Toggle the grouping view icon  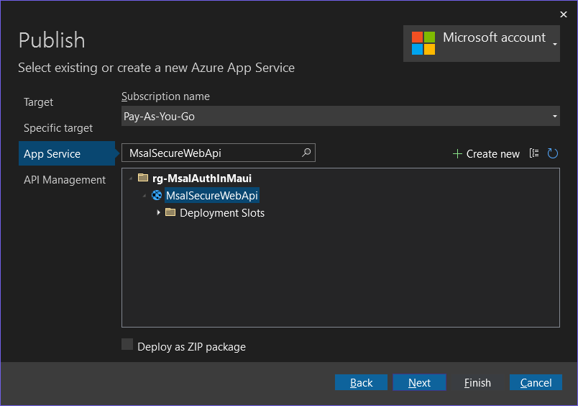(x=534, y=153)
